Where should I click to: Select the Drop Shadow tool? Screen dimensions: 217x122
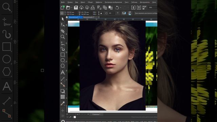(63, 91)
